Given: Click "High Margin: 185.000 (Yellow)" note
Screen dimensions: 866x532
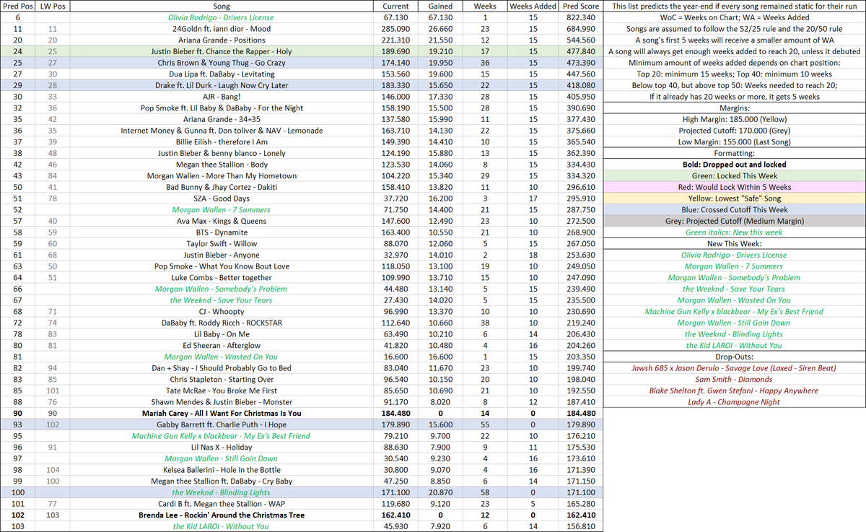Looking at the screenshot, I should tap(735, 119).
